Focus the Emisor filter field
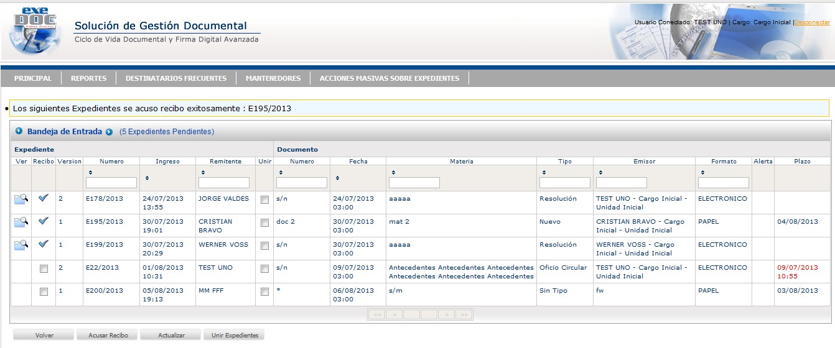Viewport: 835px width, 348px height. [x=622, y=183]
